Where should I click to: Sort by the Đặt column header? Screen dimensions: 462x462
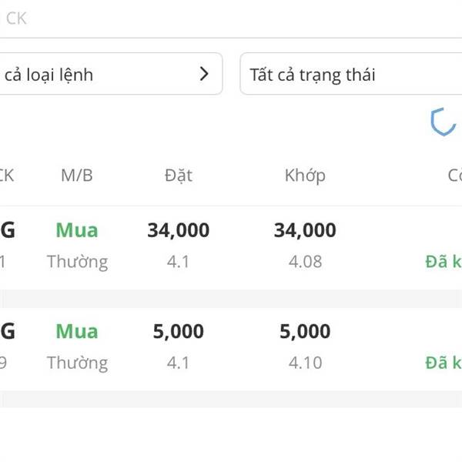pos(179,176)
